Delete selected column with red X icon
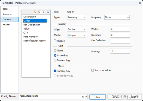 click(x=39, y=12)
